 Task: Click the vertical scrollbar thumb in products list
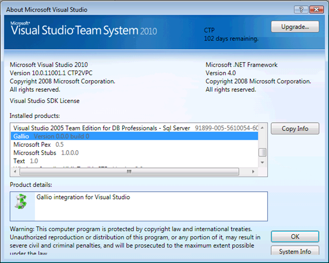pyautogui.click(x=262, y=152)
